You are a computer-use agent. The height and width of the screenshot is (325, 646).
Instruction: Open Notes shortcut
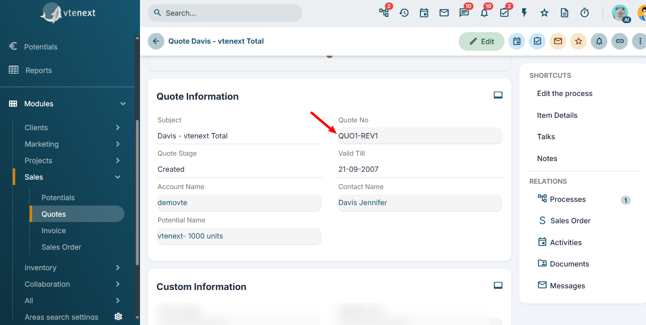[547, 159]
